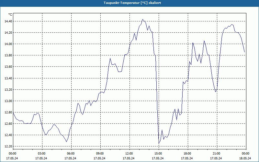
Task: Select the 13,40 y-axis label
Action: tap(8, 78)
